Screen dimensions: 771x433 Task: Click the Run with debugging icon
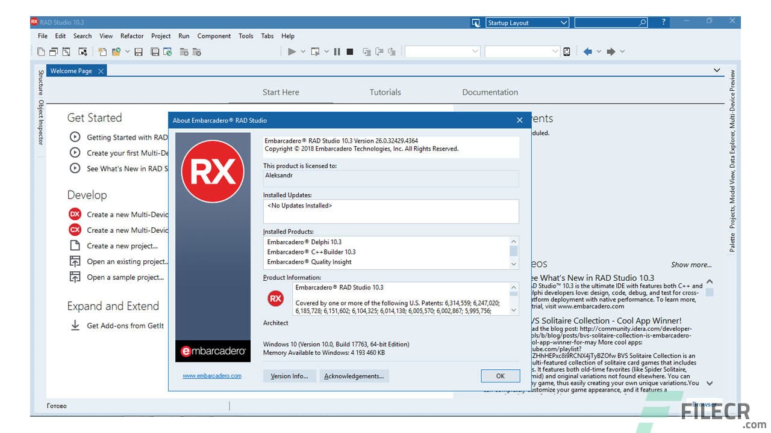click(x=291, y=52)
